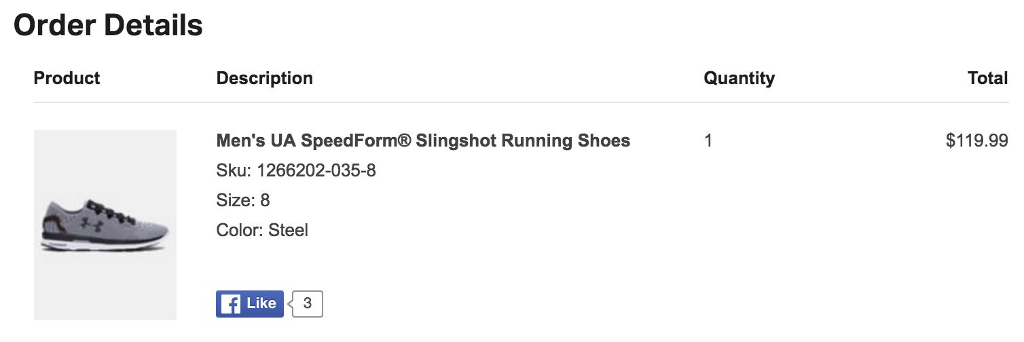The height and width of the screenshot is (342, 1024).
Task: Click the quantity value 1
Action: (x=708, y=141)
